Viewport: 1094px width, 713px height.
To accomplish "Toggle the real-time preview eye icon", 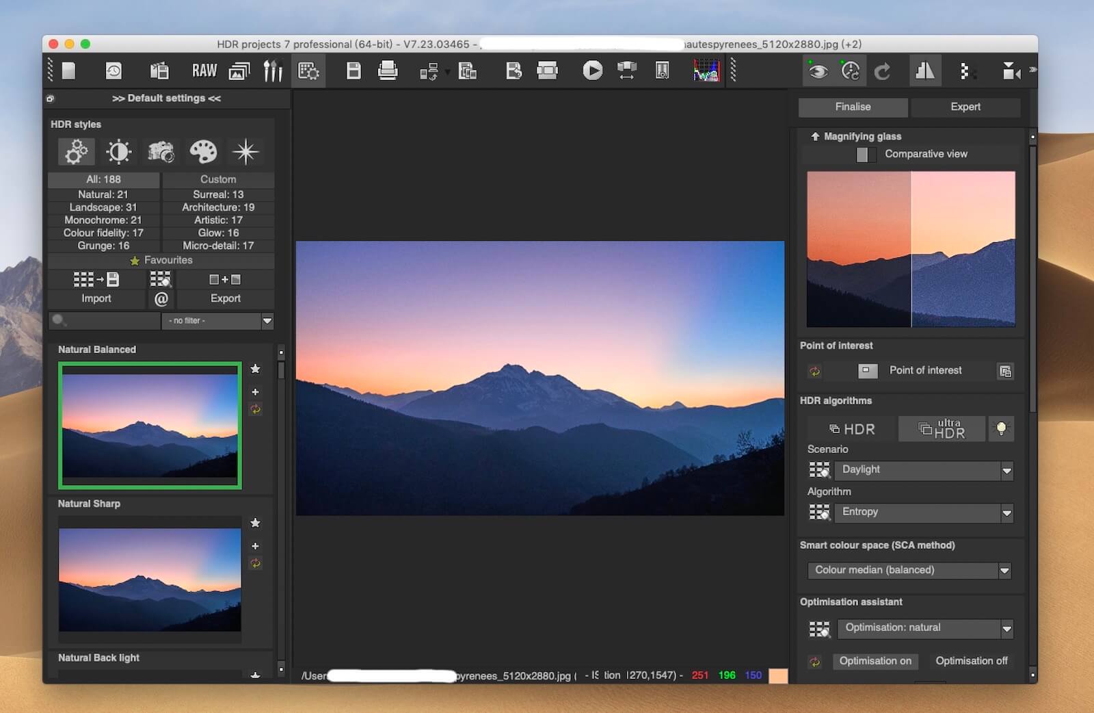I will [816, 70].
